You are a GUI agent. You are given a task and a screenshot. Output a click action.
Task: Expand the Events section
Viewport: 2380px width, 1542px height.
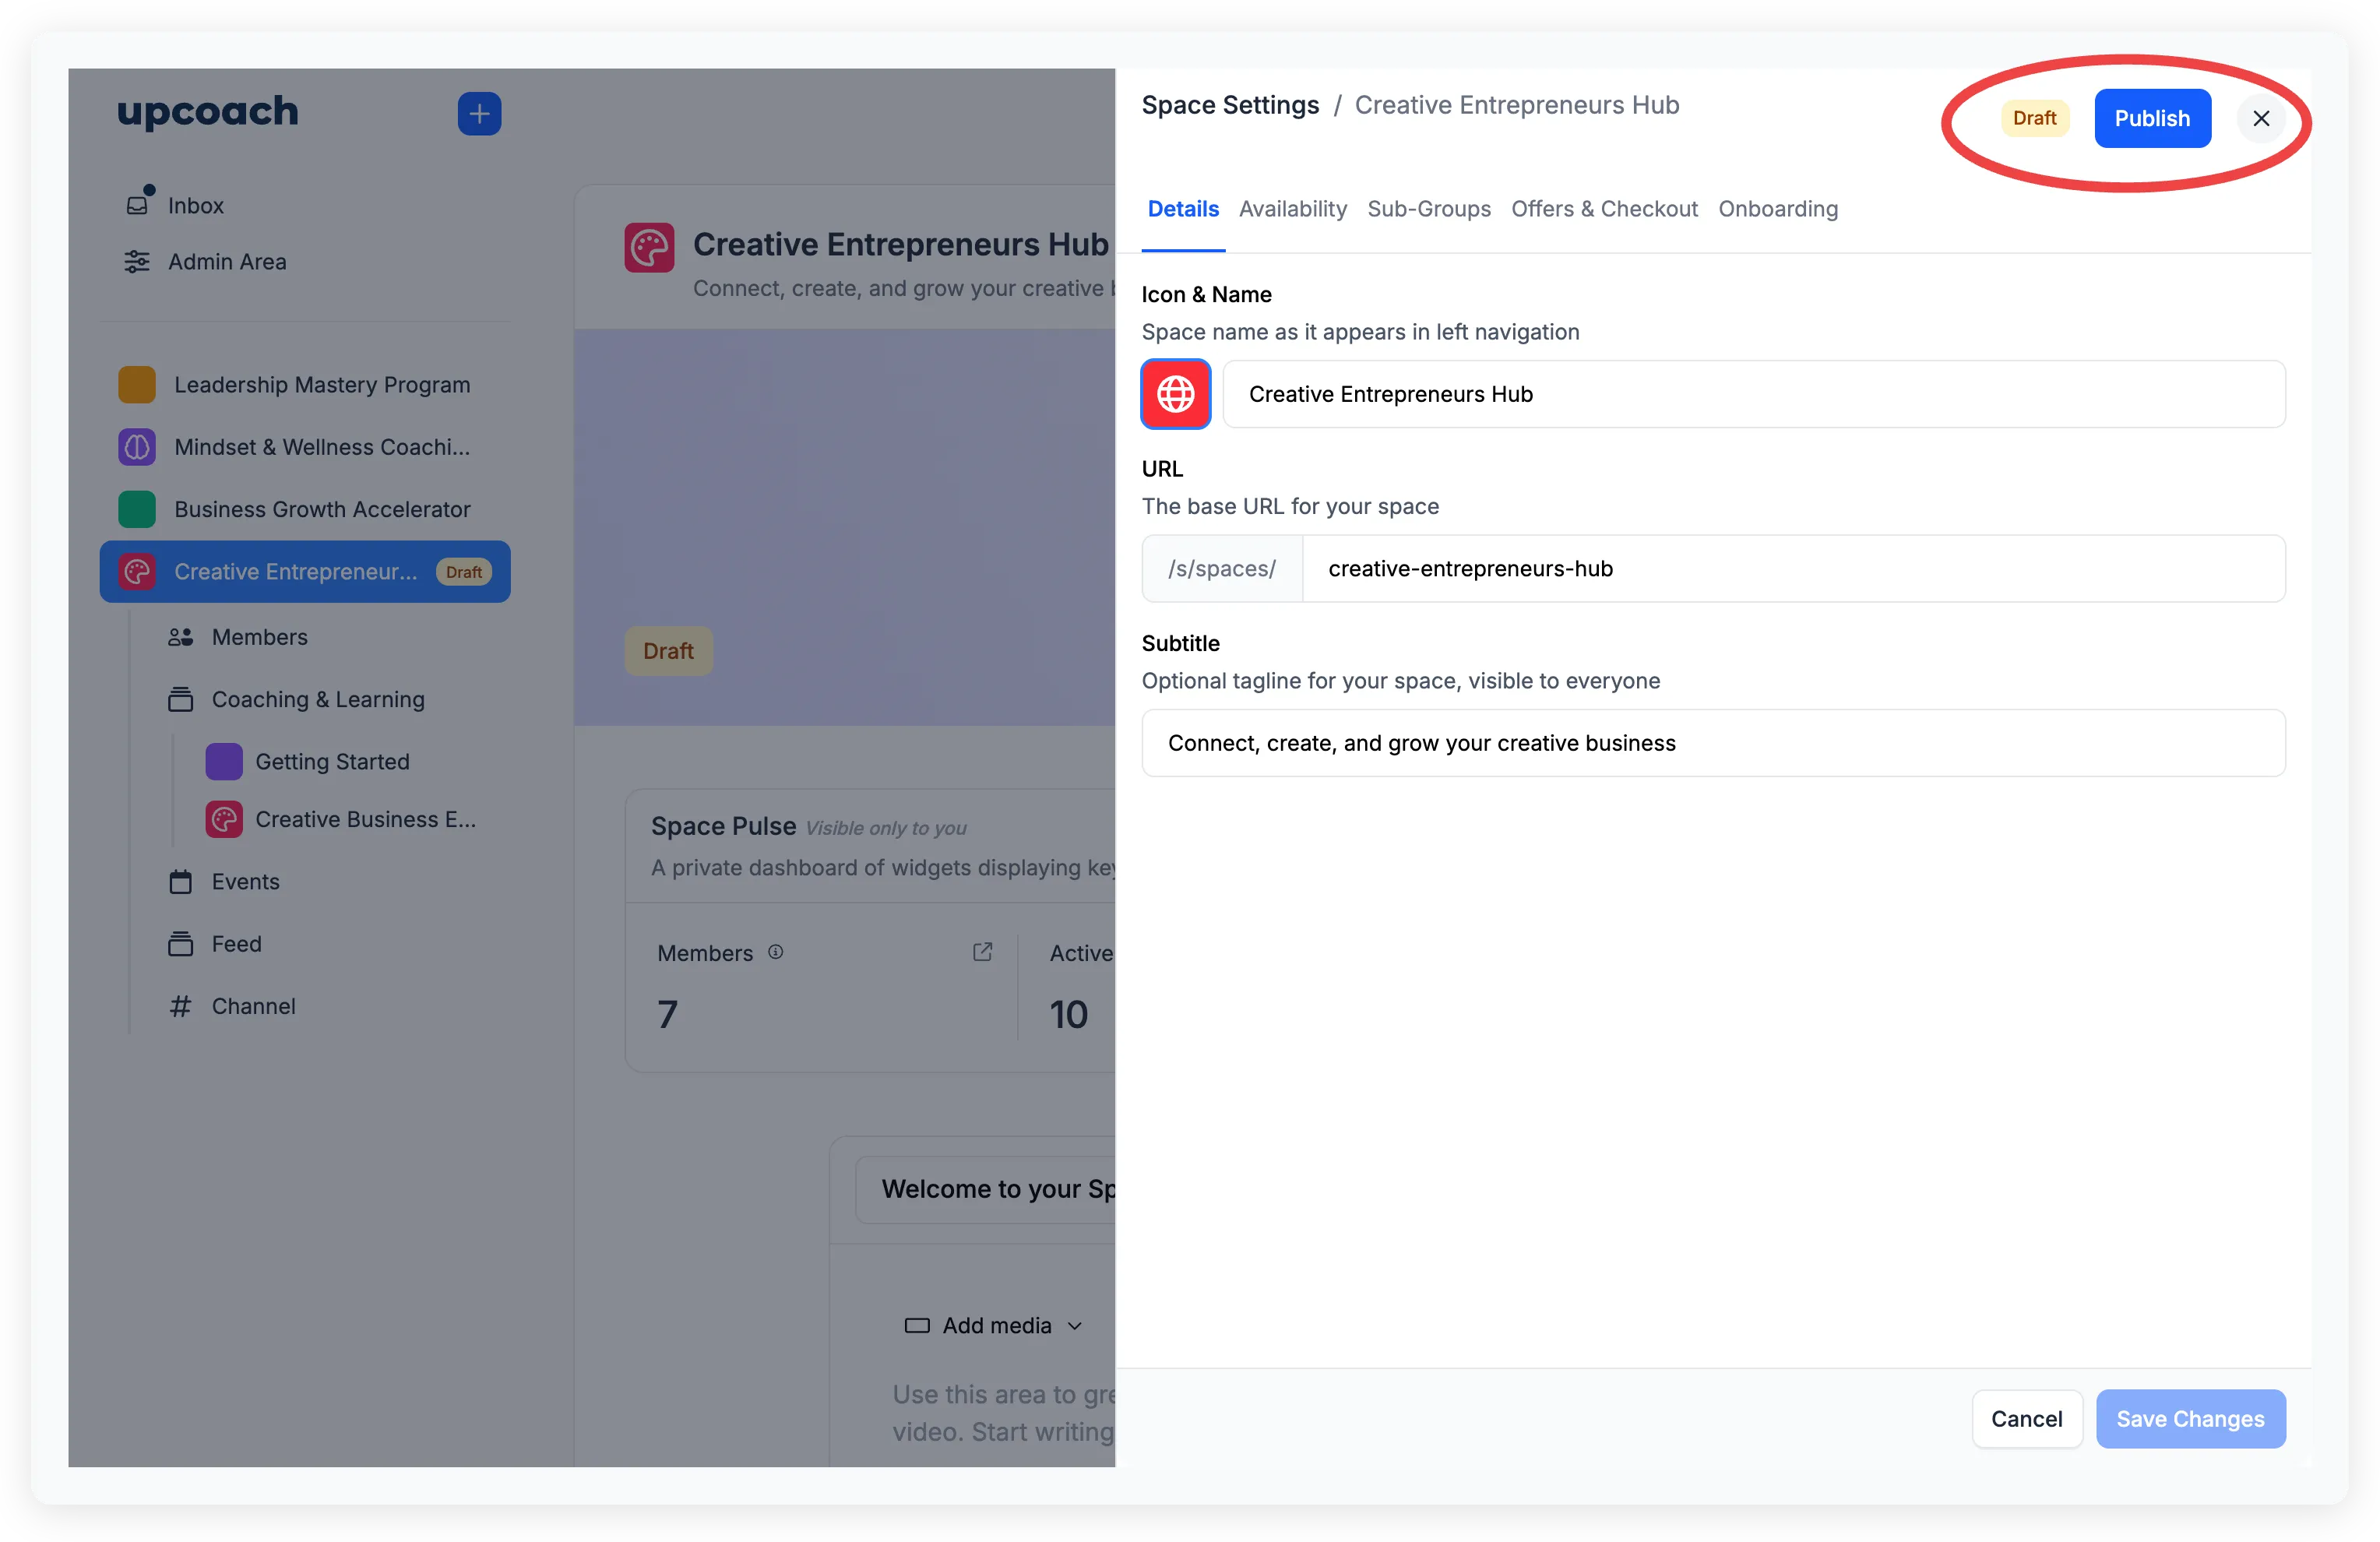244,882
